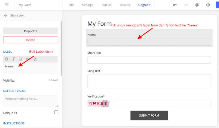The width and height of the screenshot is (219, 128).
Task: Click the SMART captcha image
Action: (x=99, y=104)
